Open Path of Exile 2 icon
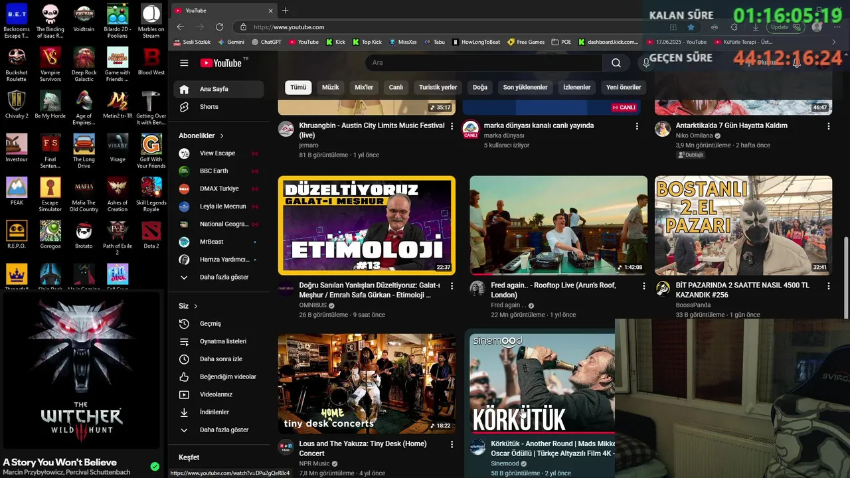 tap(118, 238)
